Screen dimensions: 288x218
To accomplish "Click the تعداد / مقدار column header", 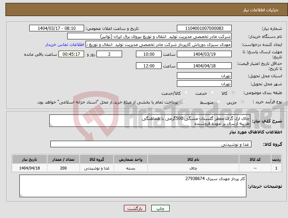I will [63, 159].
